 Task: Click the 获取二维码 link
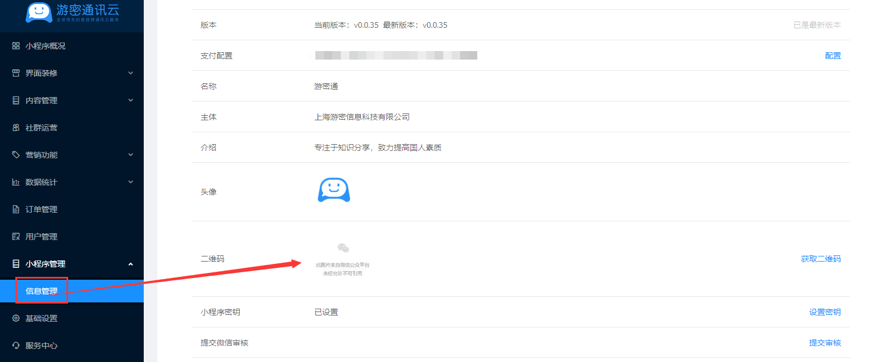tap(820, 259)
